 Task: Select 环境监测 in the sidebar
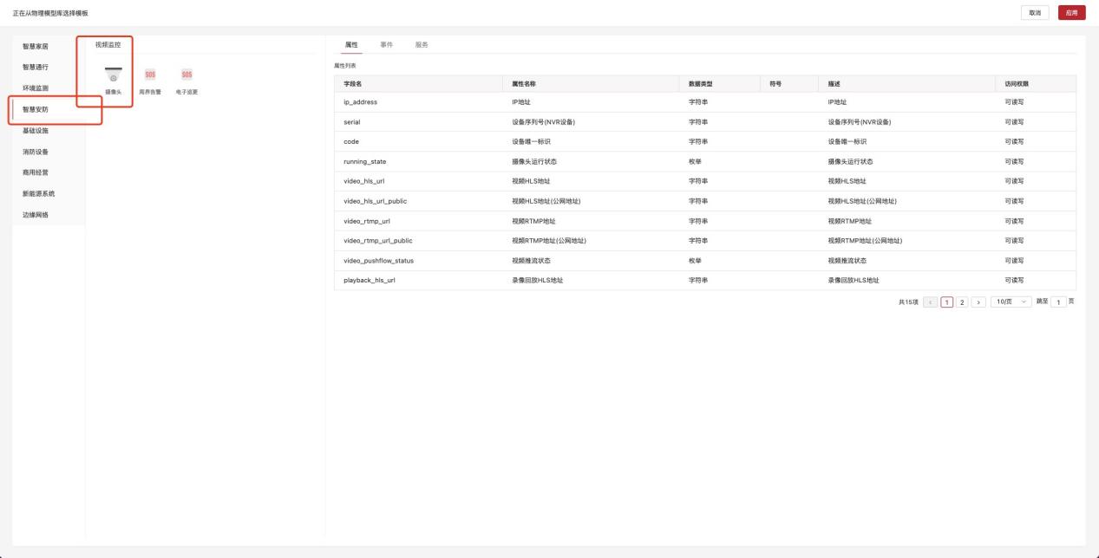(x=36, y=88)
